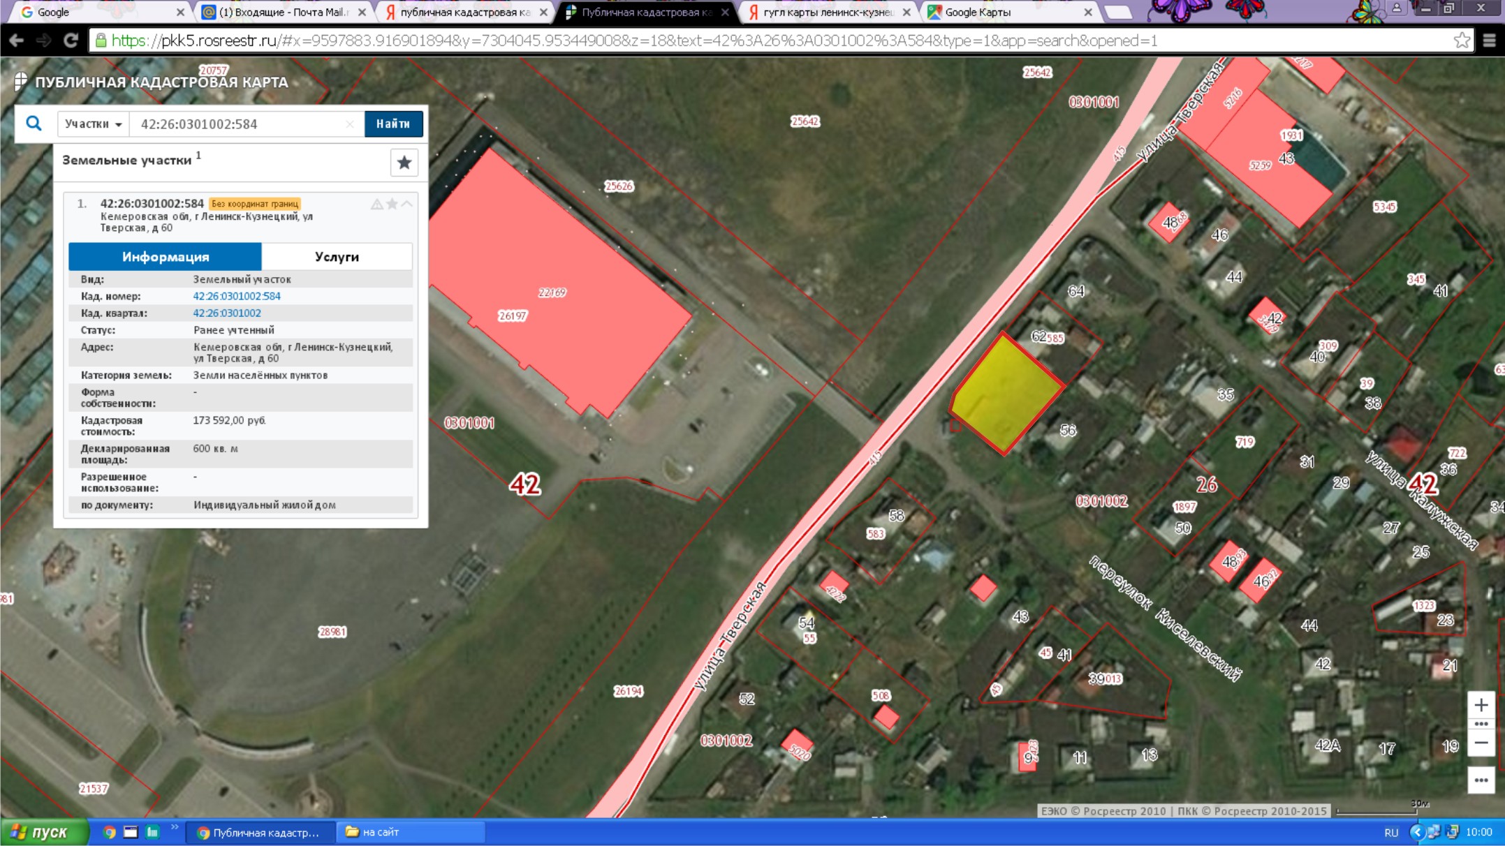Image resolution: width=1505 pixels, height=846 pixels.
Task: Zoom in the map with plus
Action: 1481,705
